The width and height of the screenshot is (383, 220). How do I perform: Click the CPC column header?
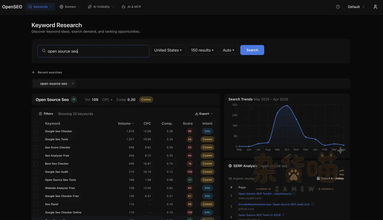point(147,123)
